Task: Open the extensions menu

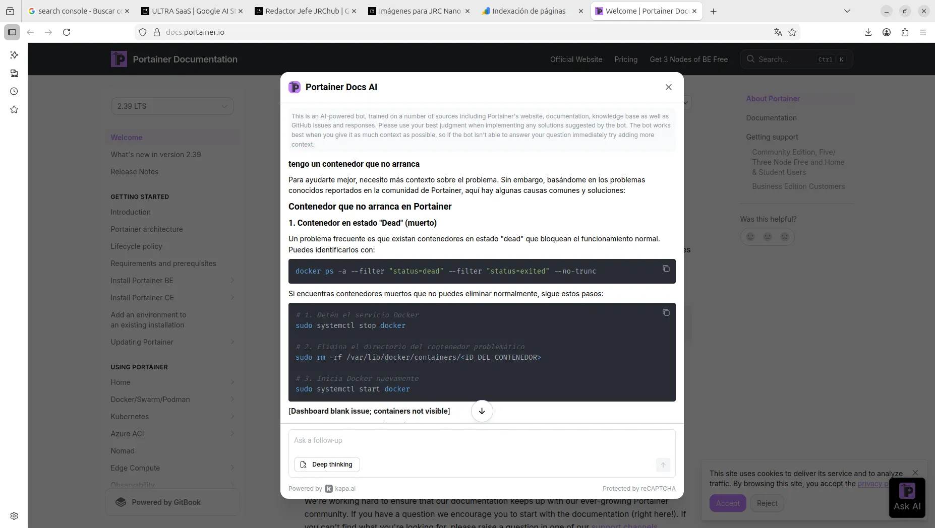Action: (905, 32)
